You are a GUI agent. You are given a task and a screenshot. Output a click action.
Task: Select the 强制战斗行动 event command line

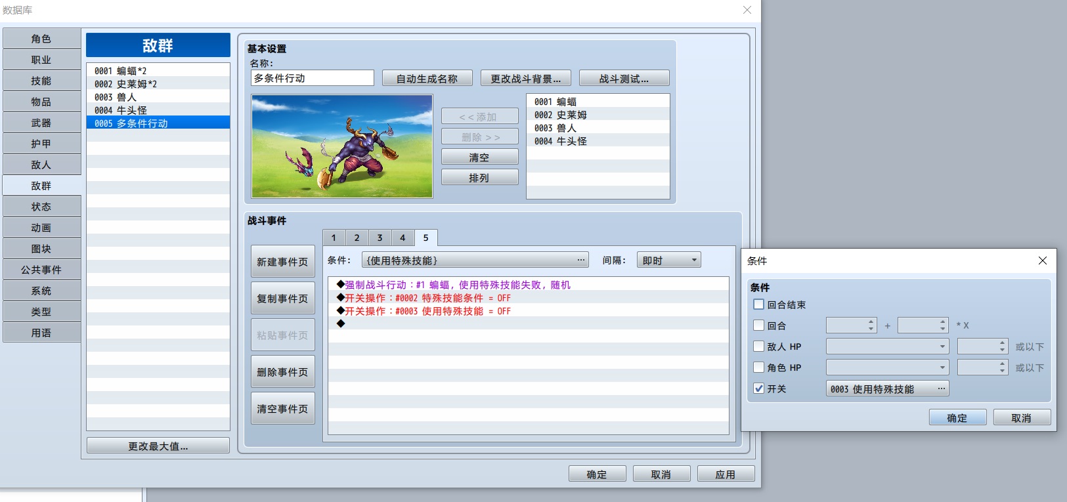coord(529,285)
